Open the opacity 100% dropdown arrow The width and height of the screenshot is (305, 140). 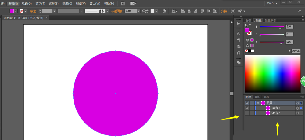click(x=139, y=11)
